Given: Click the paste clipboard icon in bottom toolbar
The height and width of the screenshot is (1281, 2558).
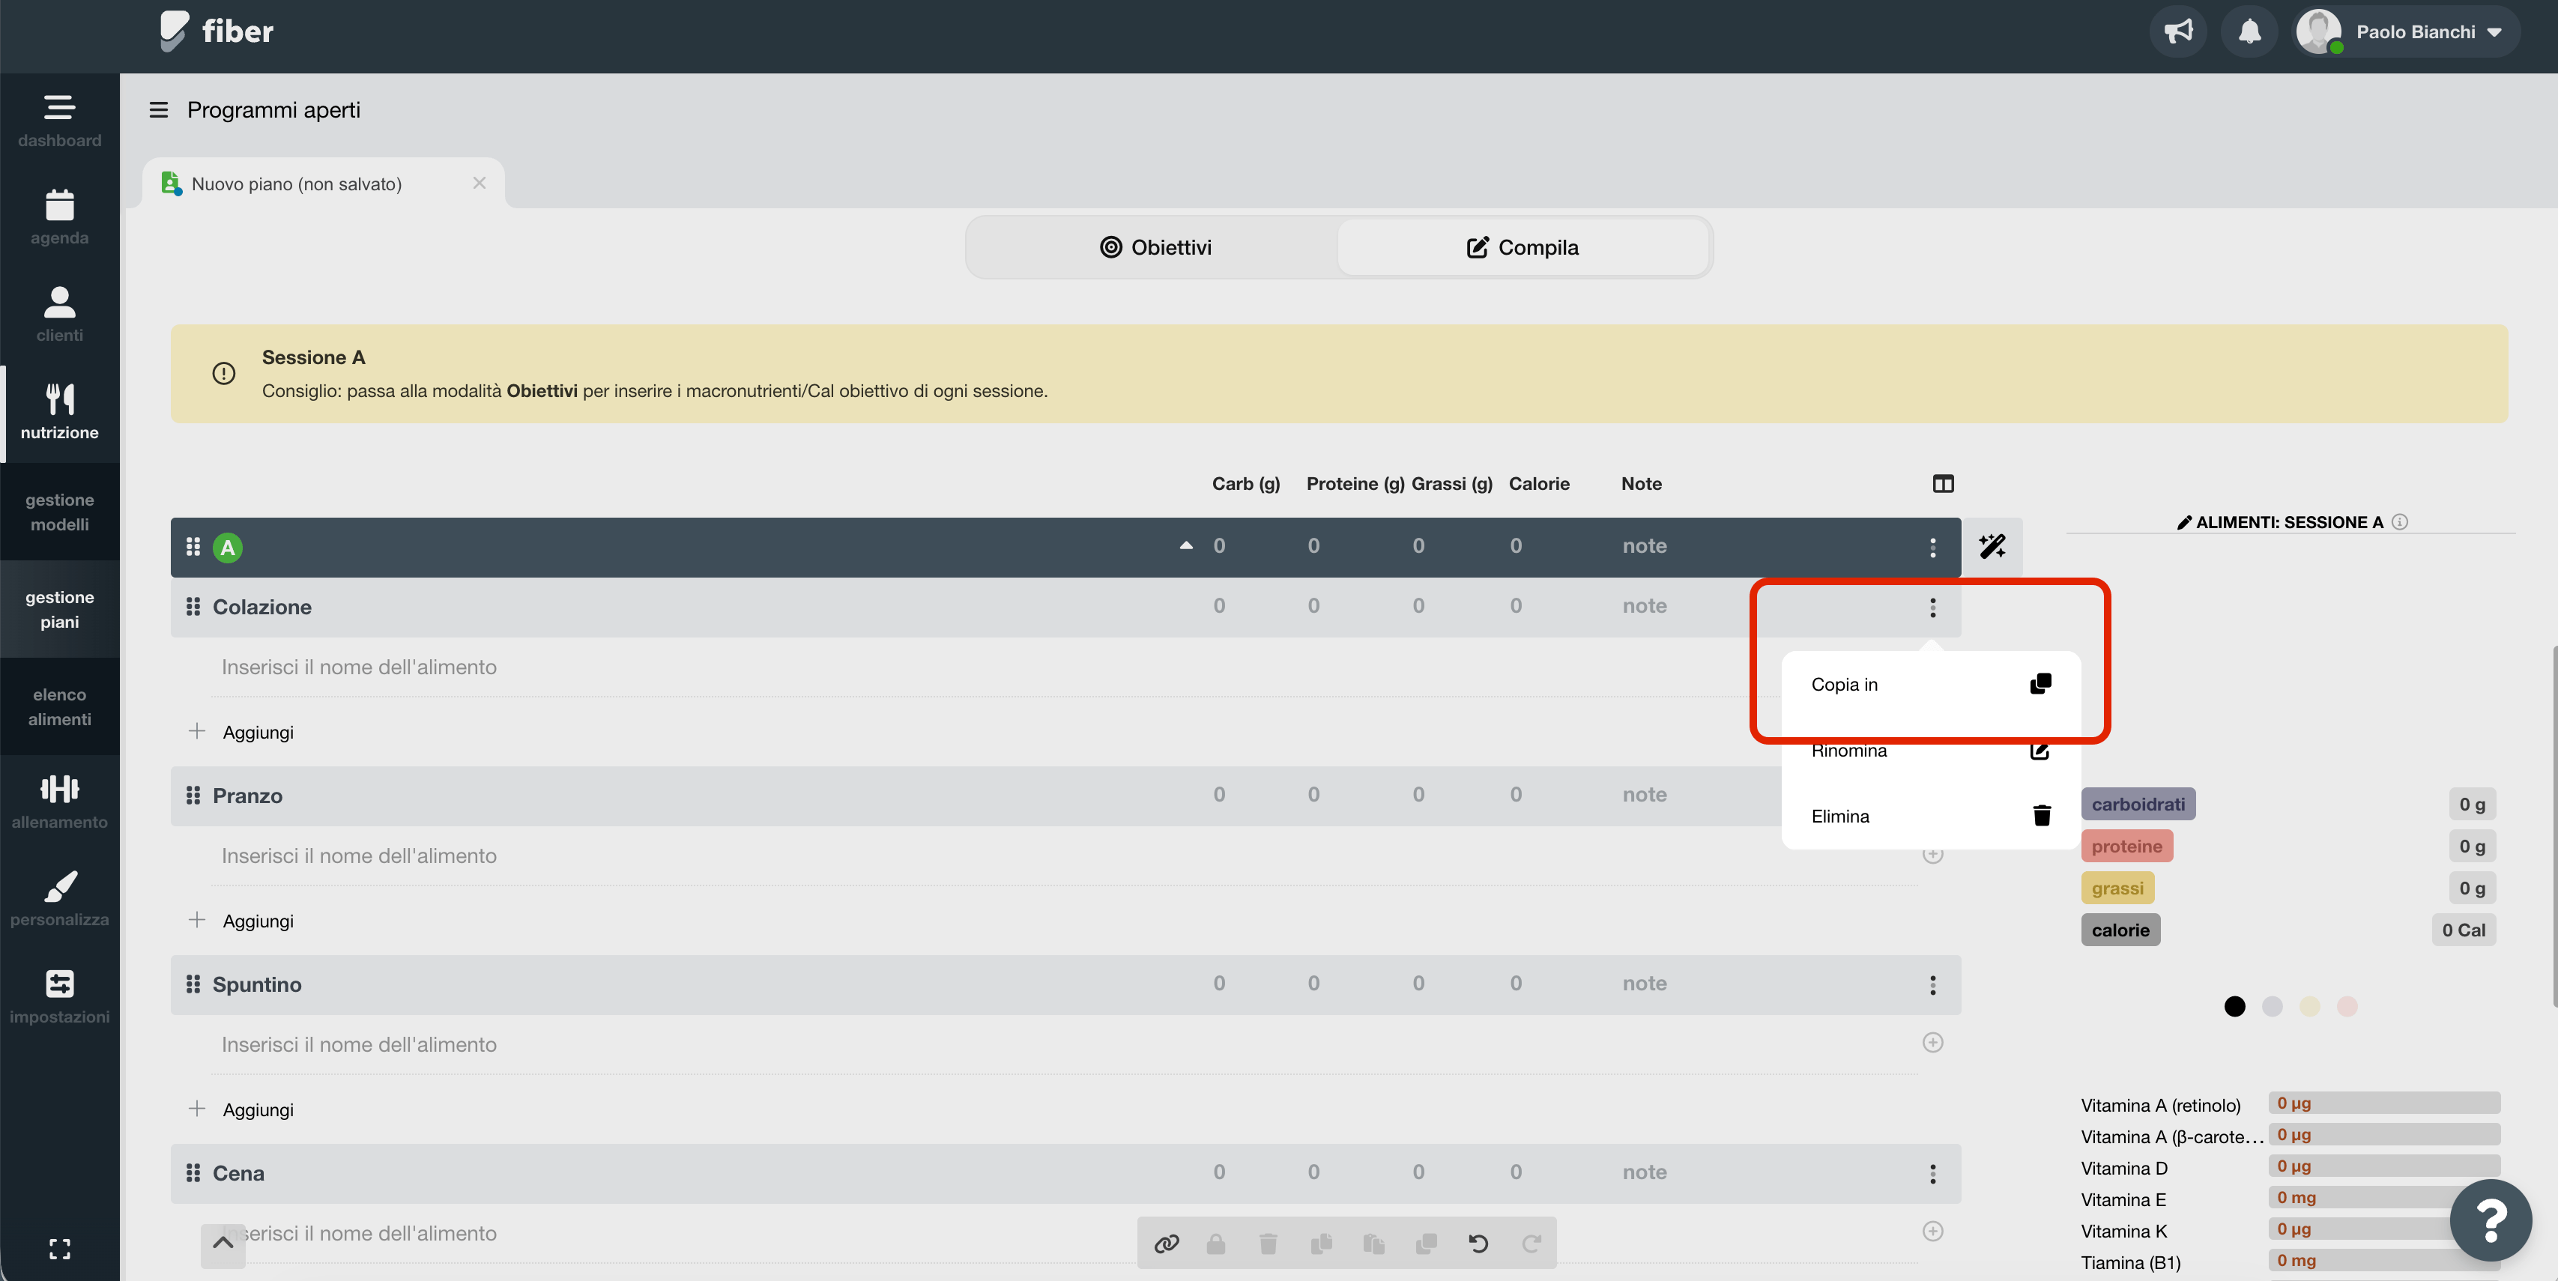Looking at the screenshot, I should click(1373, 1244).
